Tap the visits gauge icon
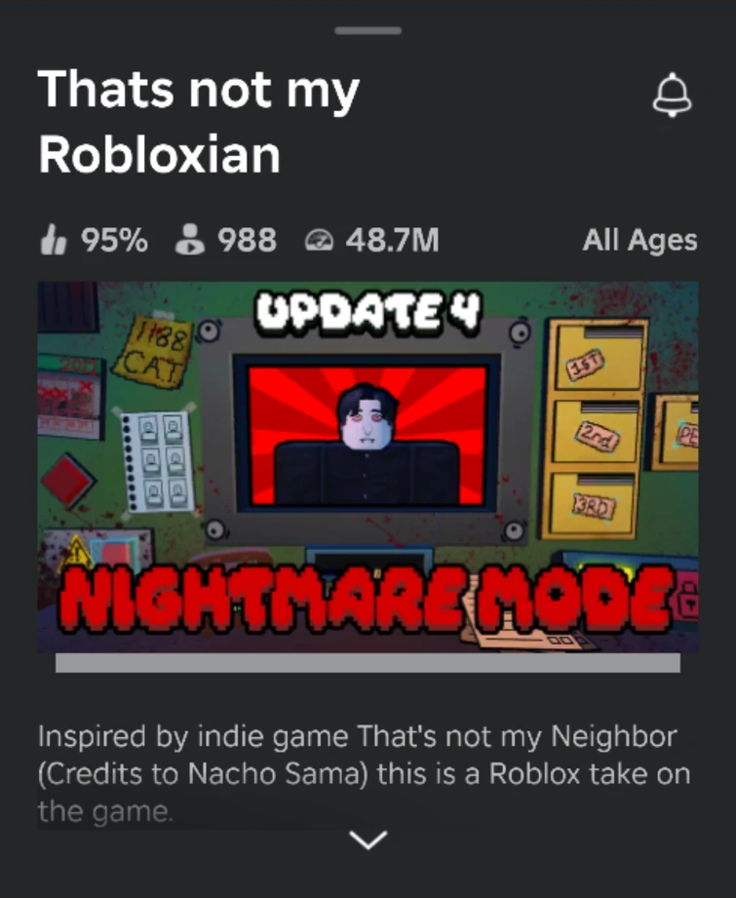The image size is (736, 898). pyautogui.click(x=319, y=240)
